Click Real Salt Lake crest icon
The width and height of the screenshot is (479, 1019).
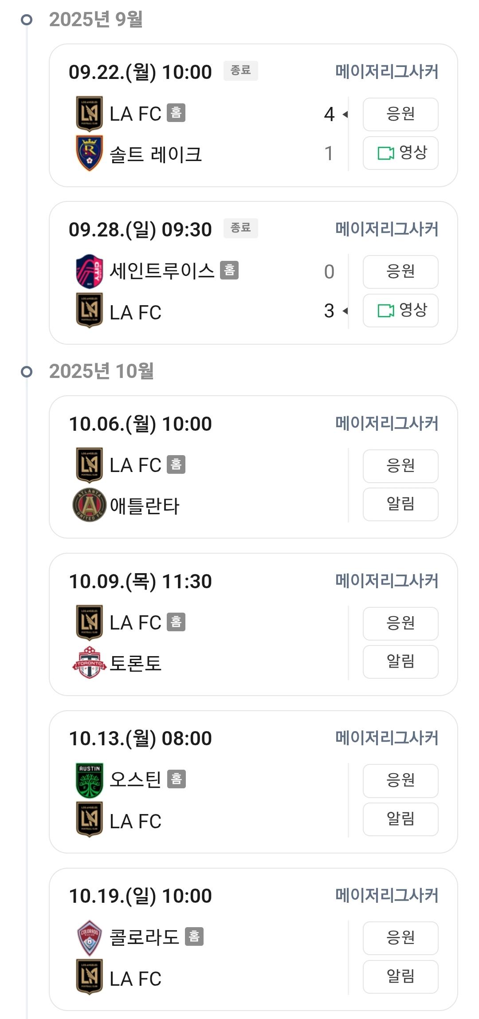click(x=90, y=153)
